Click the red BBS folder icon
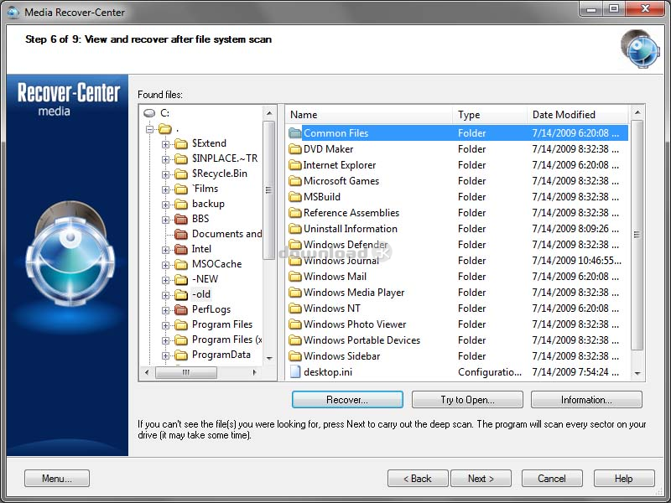Viewport: 671px width, 503px height. tap(181, 219)
